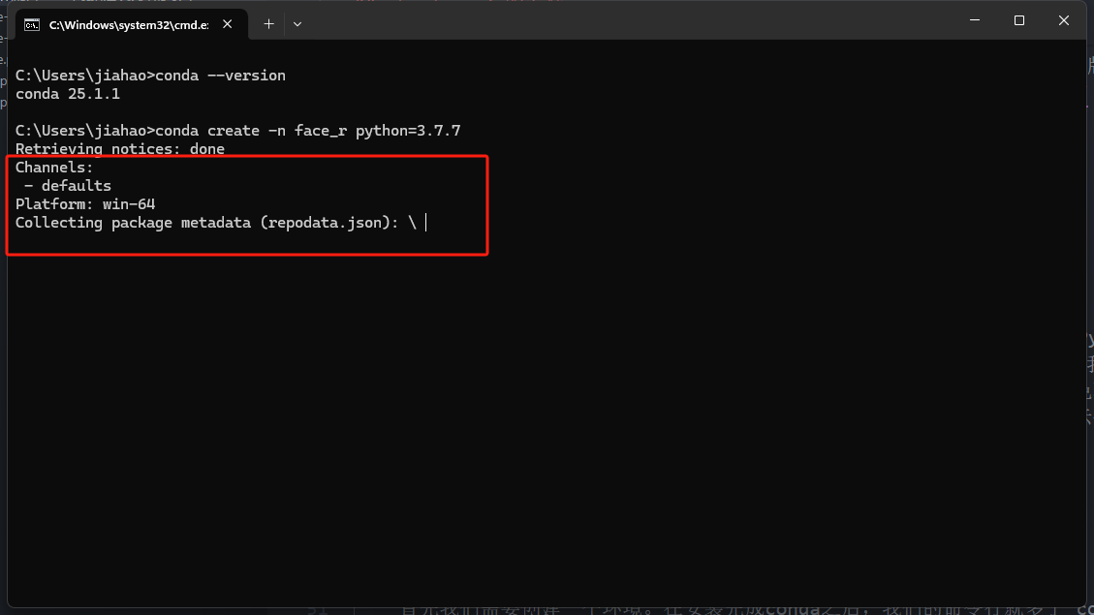Click the cmd icon in the terminal tab
The width and height of the screenshot is (1094, 615).
pyautogui.click(x=32, y=24)
